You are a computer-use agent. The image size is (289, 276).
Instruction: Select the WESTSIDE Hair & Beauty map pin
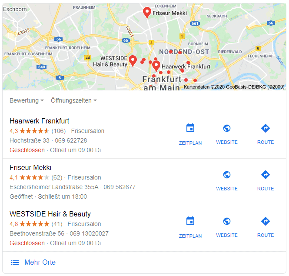coord(133,61)
